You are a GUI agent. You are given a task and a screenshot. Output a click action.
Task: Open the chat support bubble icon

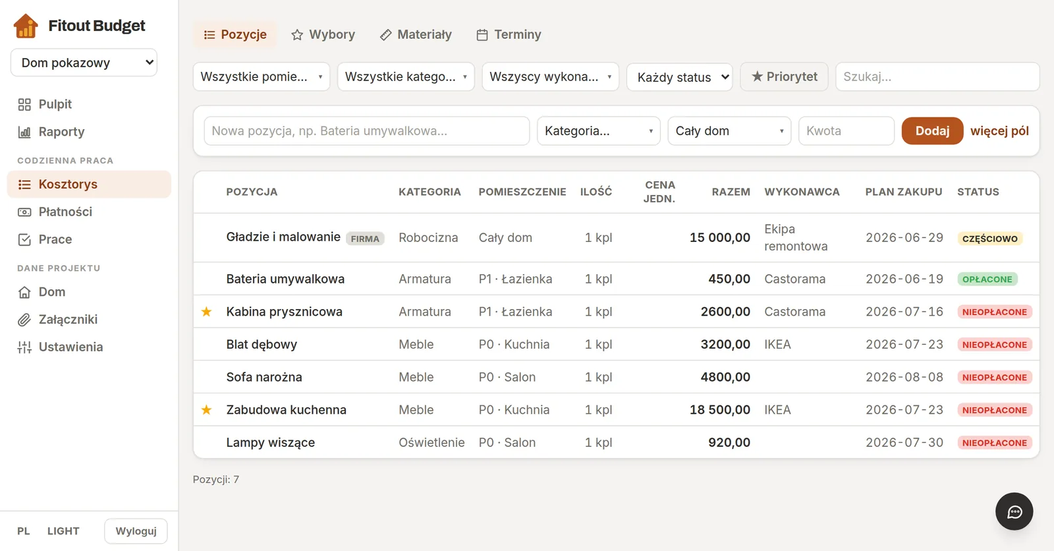point(1014,511)
